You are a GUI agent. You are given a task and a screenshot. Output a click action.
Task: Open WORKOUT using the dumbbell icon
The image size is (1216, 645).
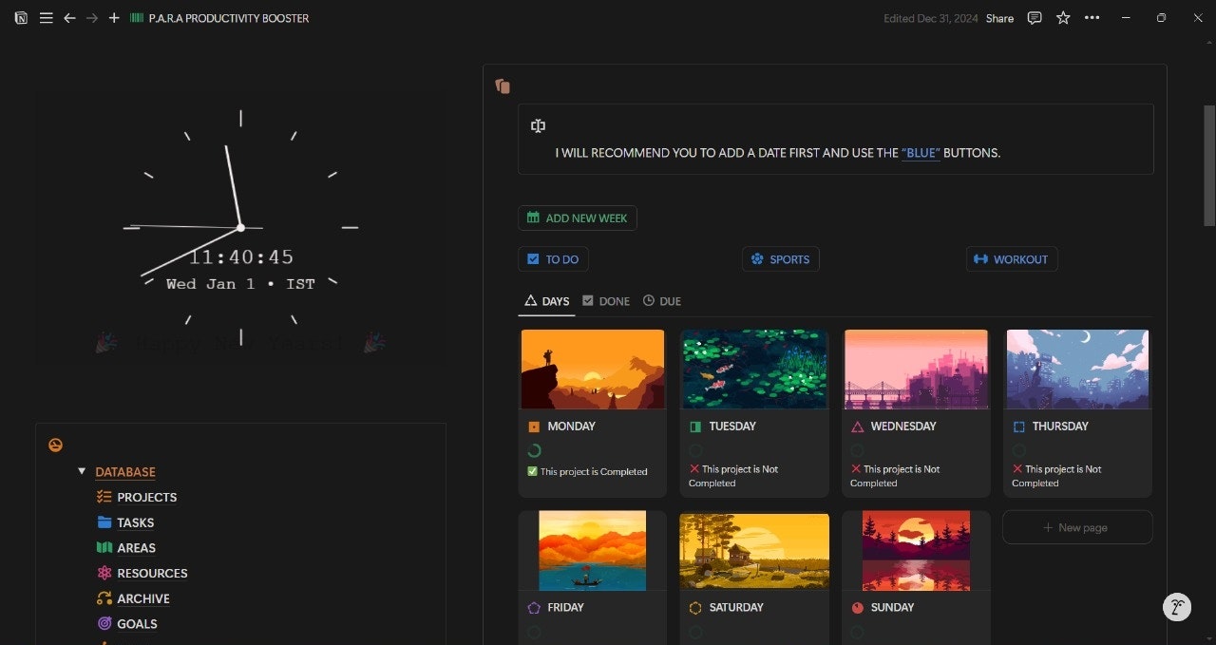point(979,258)
